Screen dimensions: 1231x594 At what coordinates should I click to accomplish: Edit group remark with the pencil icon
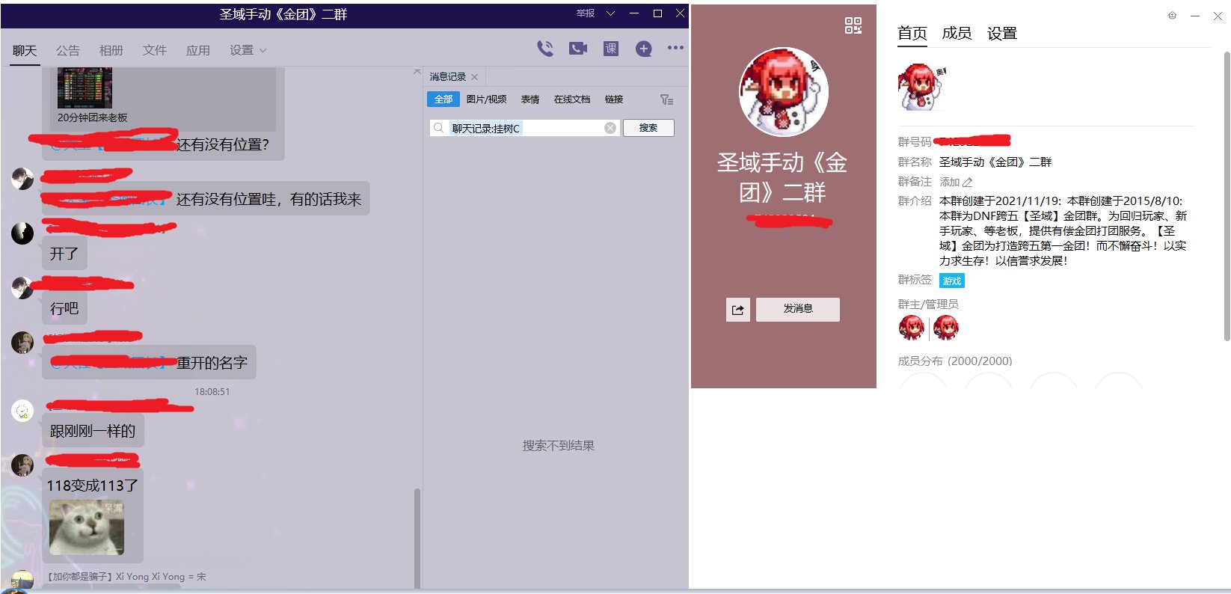click(x=967, y=182)
